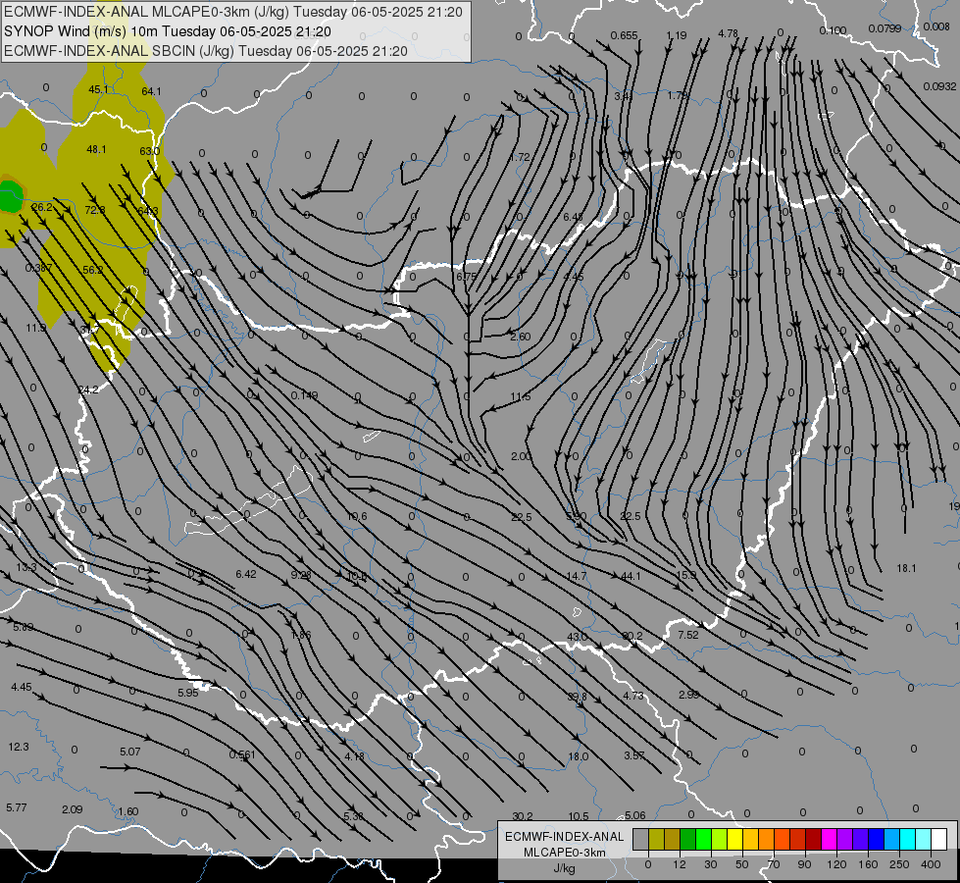Select the dark green legend swatch
Viewport: 960px width, 883px height.
pos(687,840)
